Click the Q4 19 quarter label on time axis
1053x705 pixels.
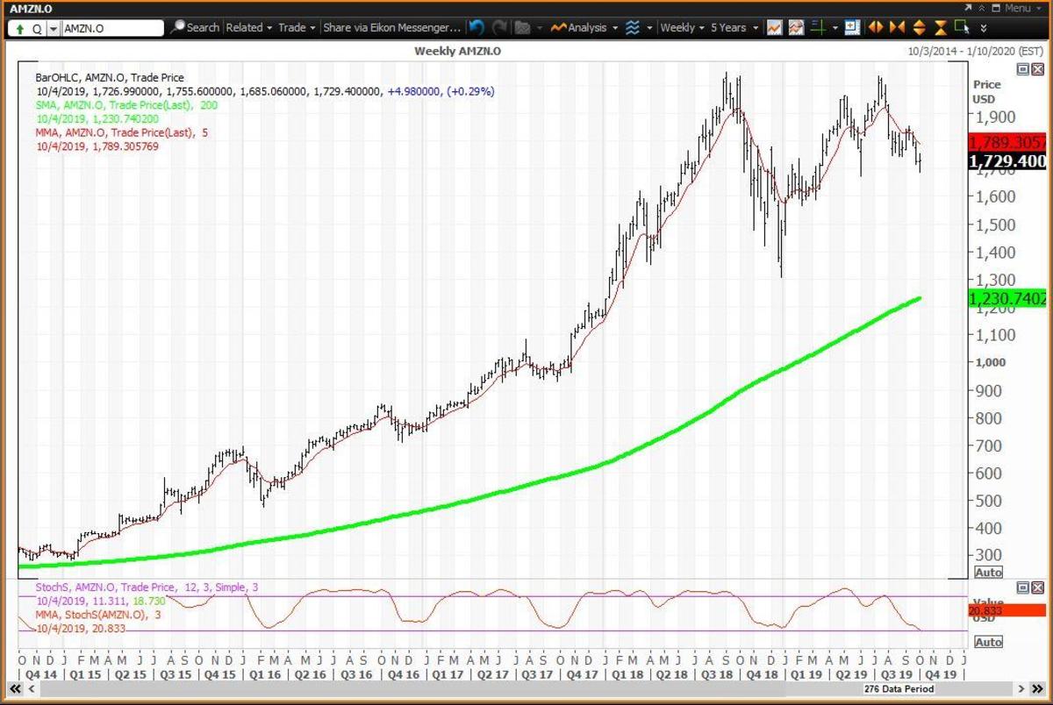(941, 674)
